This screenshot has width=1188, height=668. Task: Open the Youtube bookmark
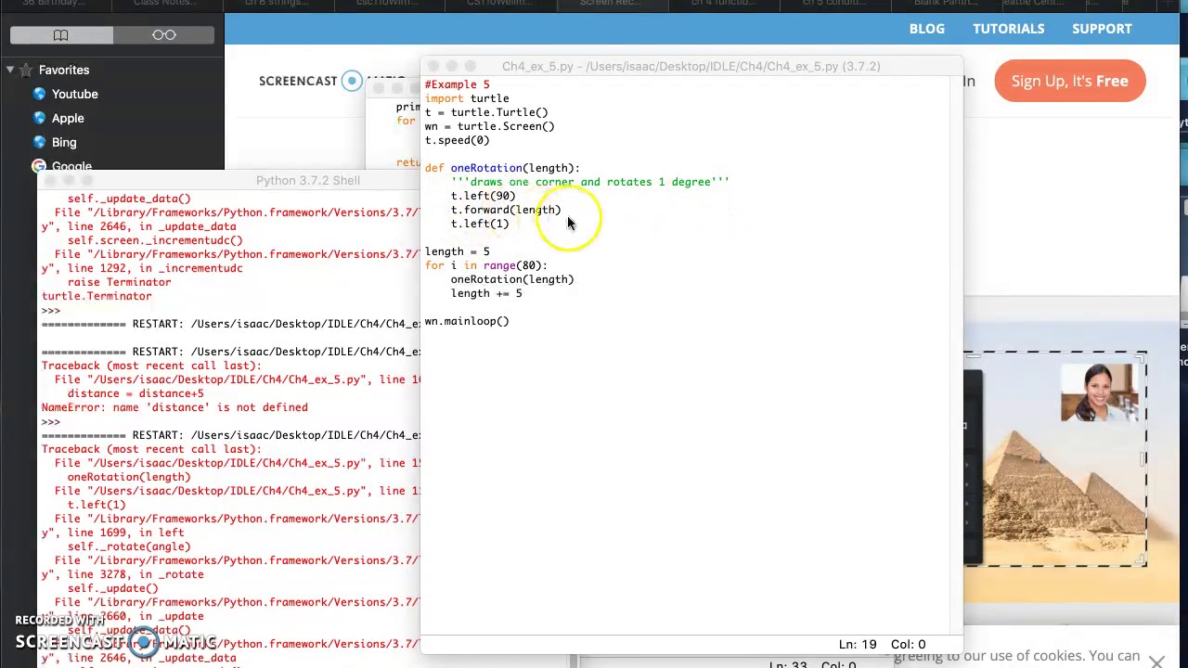pos(74,94)
